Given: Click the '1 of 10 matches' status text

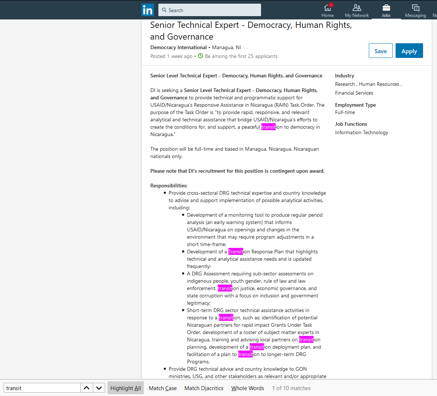Looking at the screenshot, I should pos(291,388).
